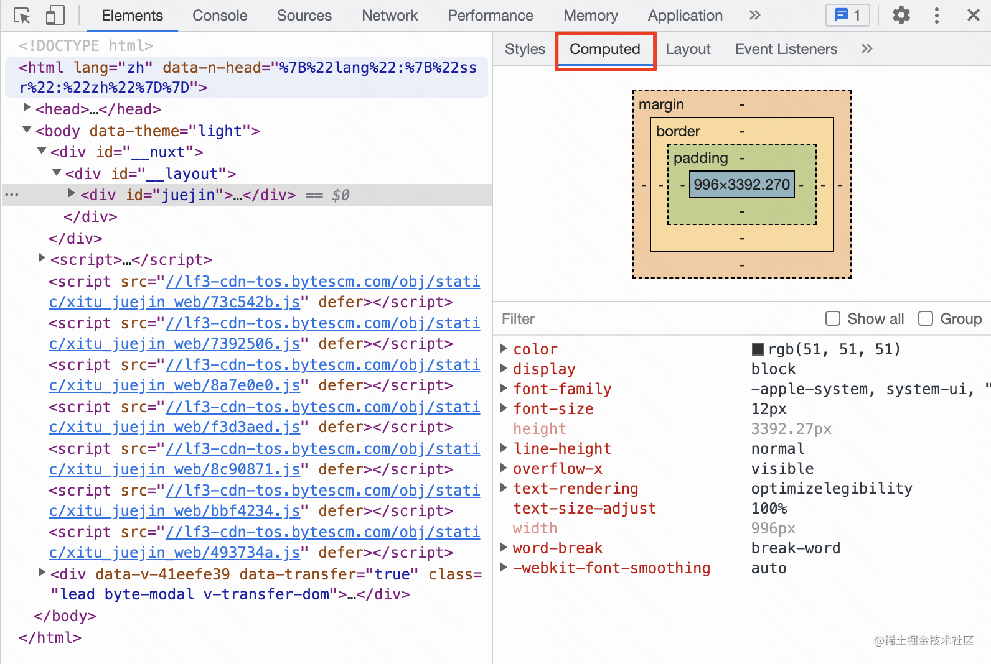The image size is (991, 664).
Task: Collapse the body element node
Action: coord(27,130)
